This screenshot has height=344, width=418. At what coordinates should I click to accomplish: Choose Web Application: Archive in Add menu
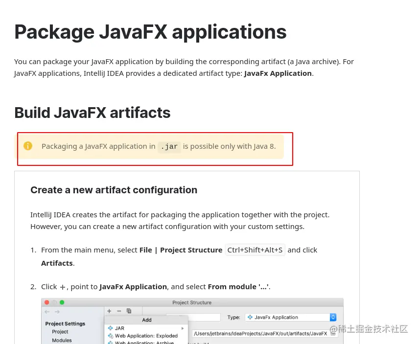pyautogui.click(x=146, y=342)
